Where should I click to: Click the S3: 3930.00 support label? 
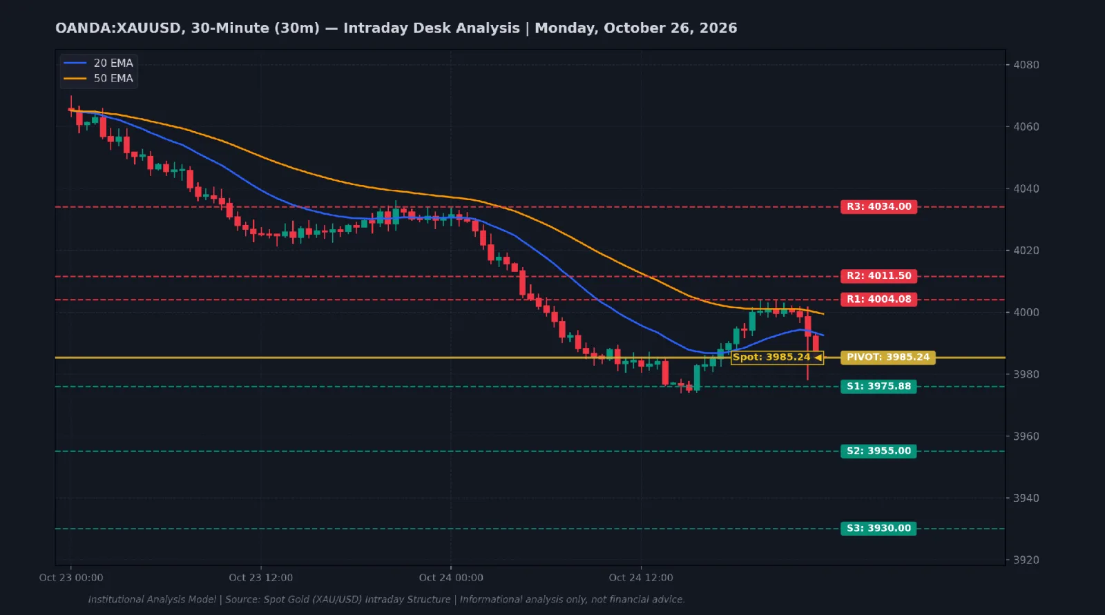coord(878,528)
